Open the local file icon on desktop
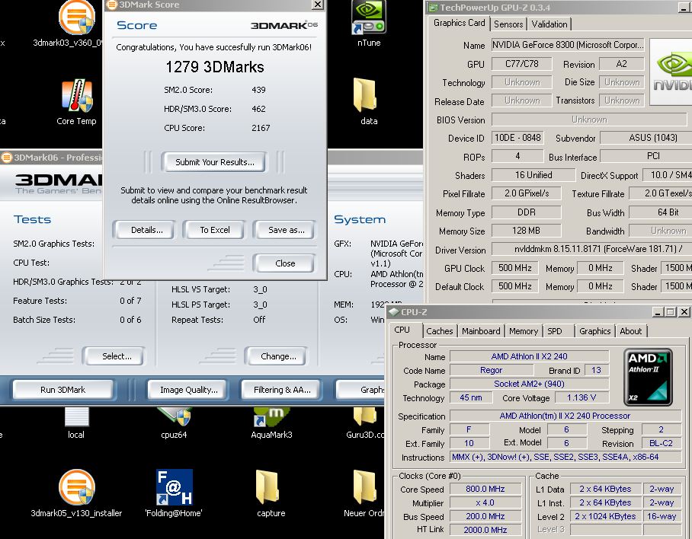692x539 pixels. pyautogui.click(x=77, y=417)
